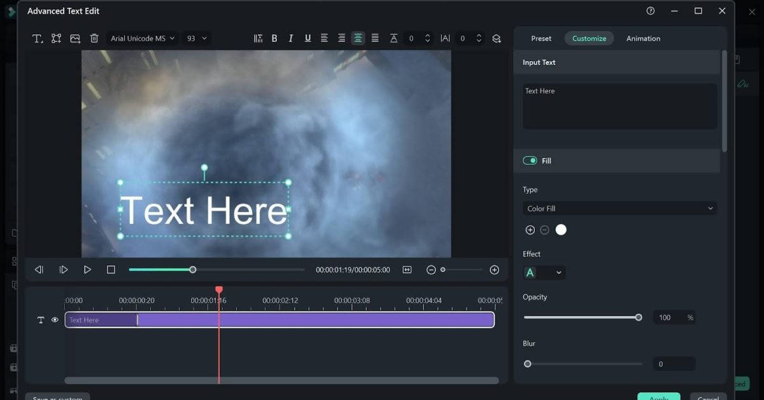Italicize the Text Here text
This screenshot has width=764, height=400.
tap(291, 38)
